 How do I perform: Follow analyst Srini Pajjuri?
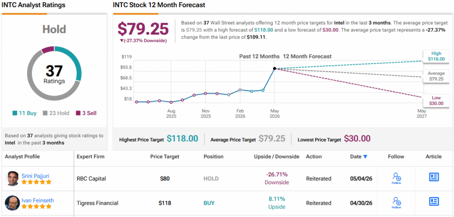396,178
